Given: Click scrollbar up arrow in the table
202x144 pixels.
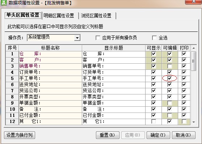Looking at the screenshot, I should coord(194,48).
